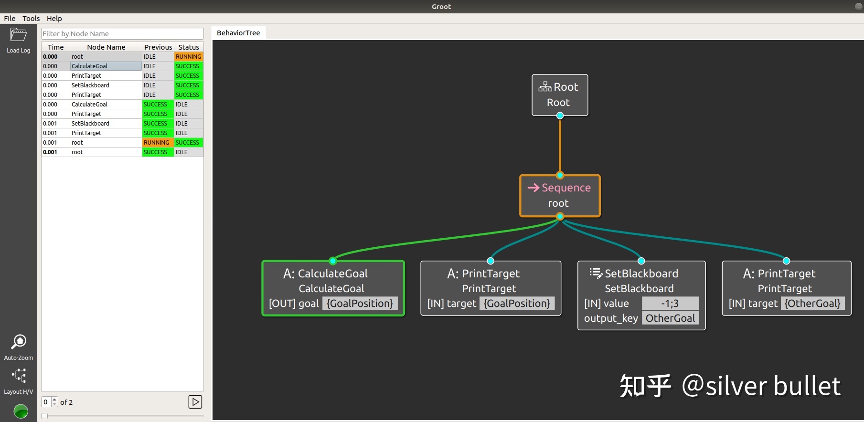Click the Load Log folder icon

(18, 35)
